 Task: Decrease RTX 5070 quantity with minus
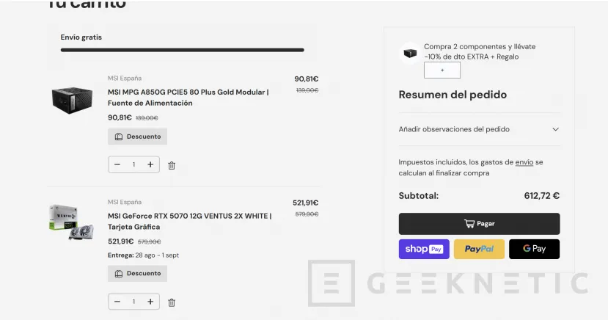pos(117,301)
